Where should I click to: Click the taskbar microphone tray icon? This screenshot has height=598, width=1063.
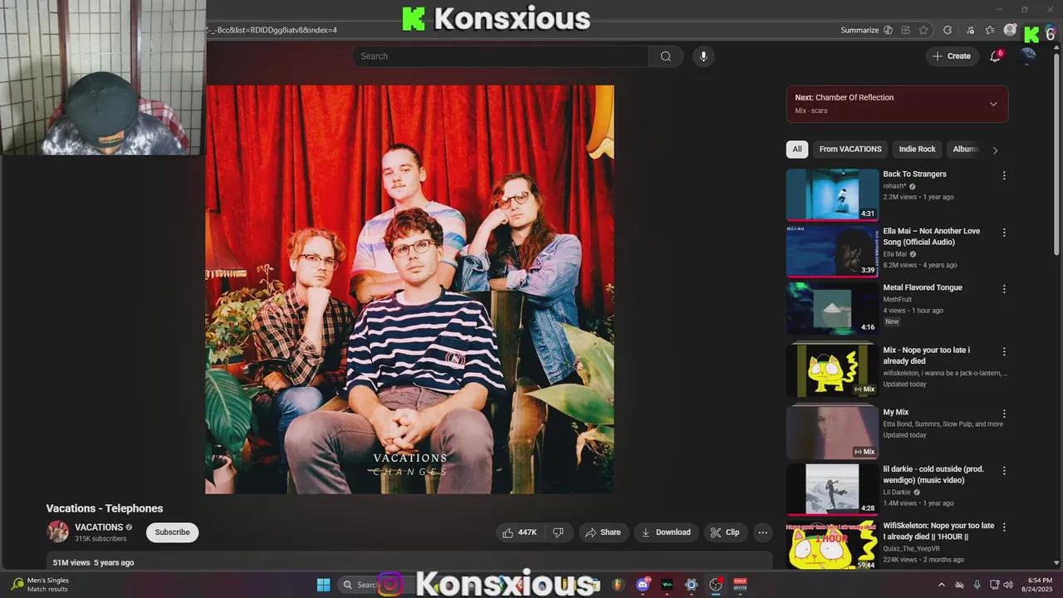click(977, 585)
